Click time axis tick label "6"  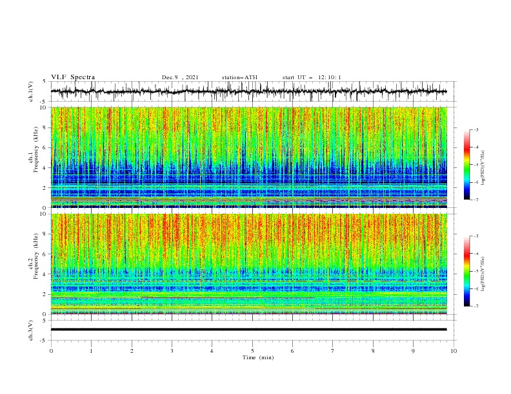[292, 351]
